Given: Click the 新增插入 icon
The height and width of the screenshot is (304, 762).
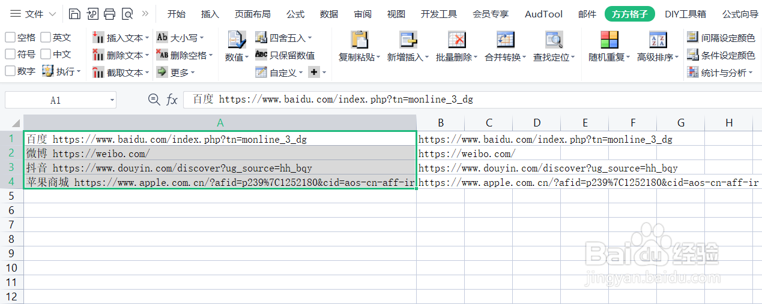Looking at the screenshot, I should tap(408, 40).
